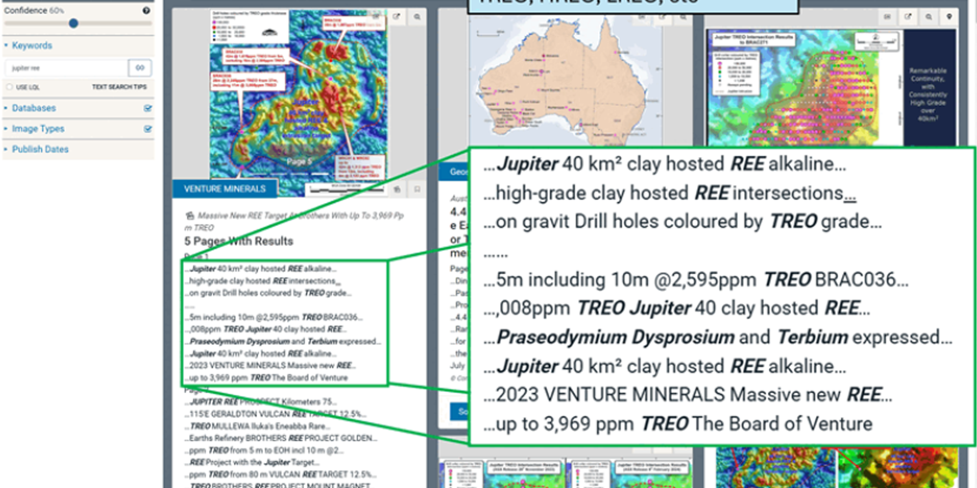
Task: Bookmark the Venture Minerals result card
Action: click(x=417, y=189)
